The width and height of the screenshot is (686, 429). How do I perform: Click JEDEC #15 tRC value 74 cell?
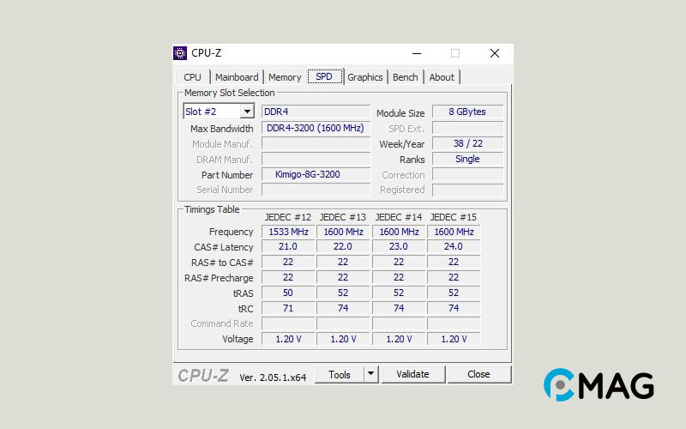pos(454,308)
